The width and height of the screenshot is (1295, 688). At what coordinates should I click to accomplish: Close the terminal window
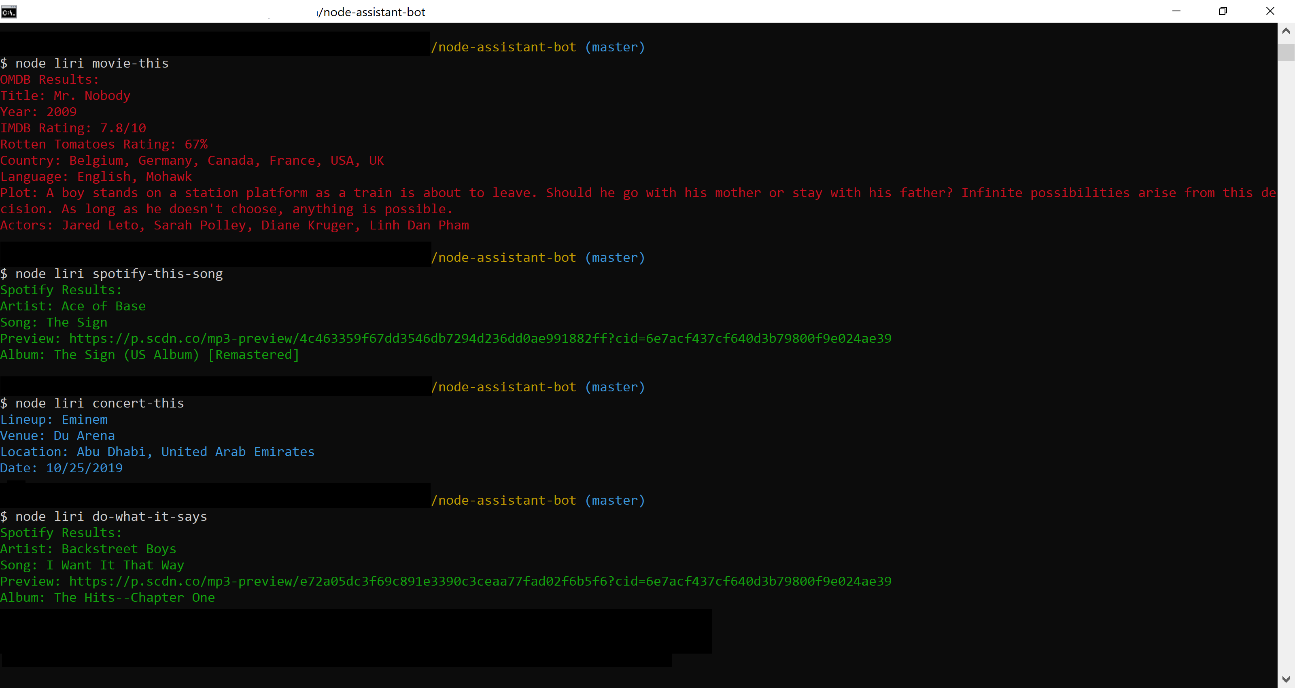(1270, 11)
